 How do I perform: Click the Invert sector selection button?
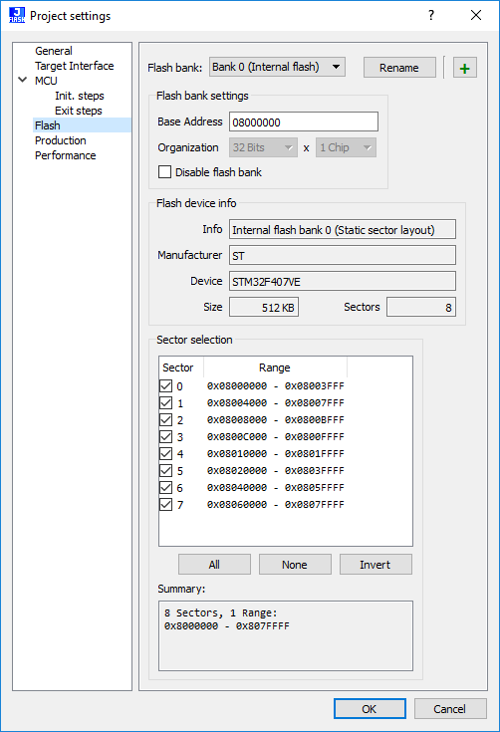pyautogui.click(x=375, y=565)
